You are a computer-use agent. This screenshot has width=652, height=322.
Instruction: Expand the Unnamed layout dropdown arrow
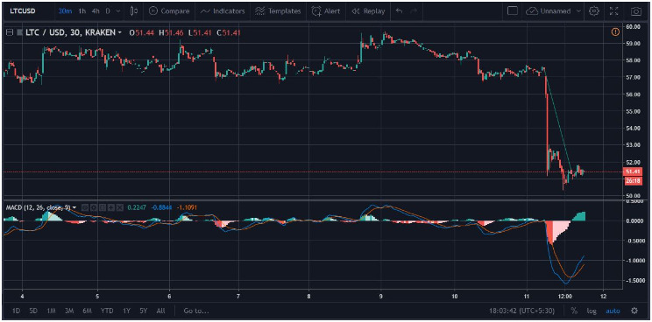[x=578, y=11]
